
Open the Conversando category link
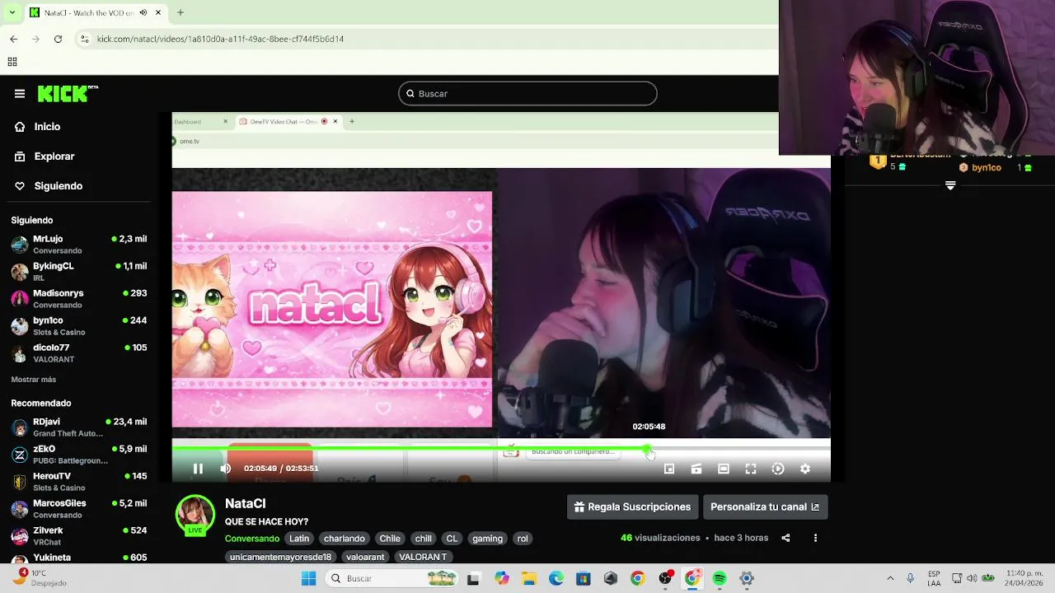coord(252,539)
